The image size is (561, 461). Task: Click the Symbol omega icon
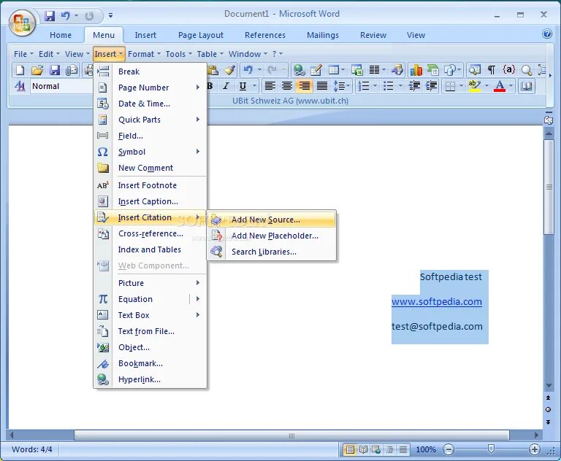click(103, 152)
